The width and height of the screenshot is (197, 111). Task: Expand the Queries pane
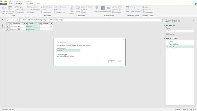click(x=2, y=20)
